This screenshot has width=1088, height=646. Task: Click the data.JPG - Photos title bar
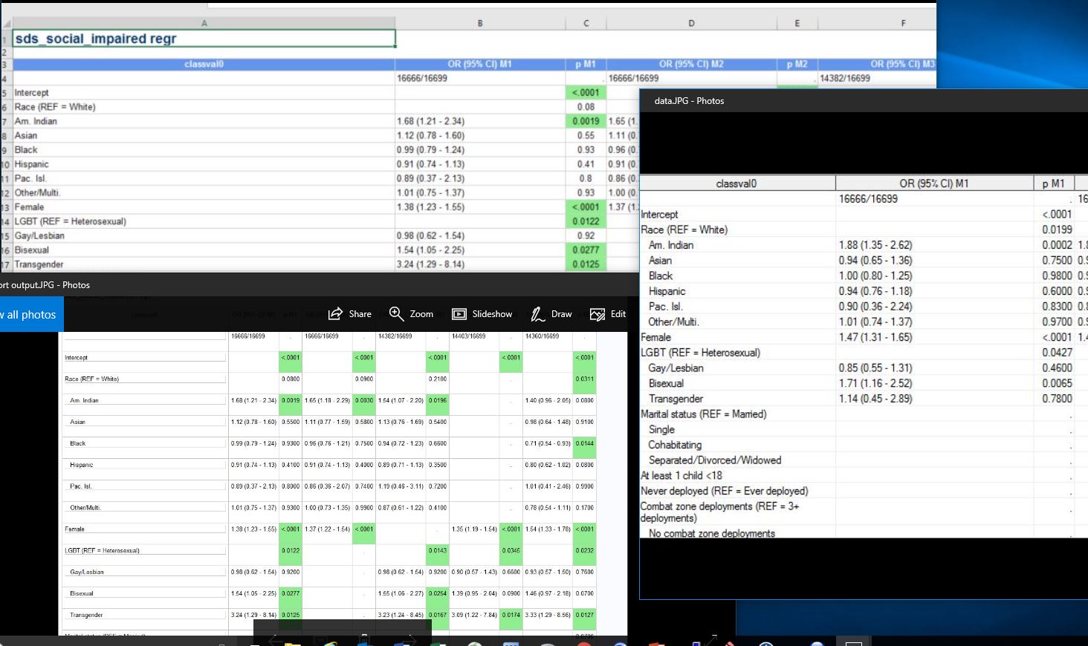coord(689,101)
